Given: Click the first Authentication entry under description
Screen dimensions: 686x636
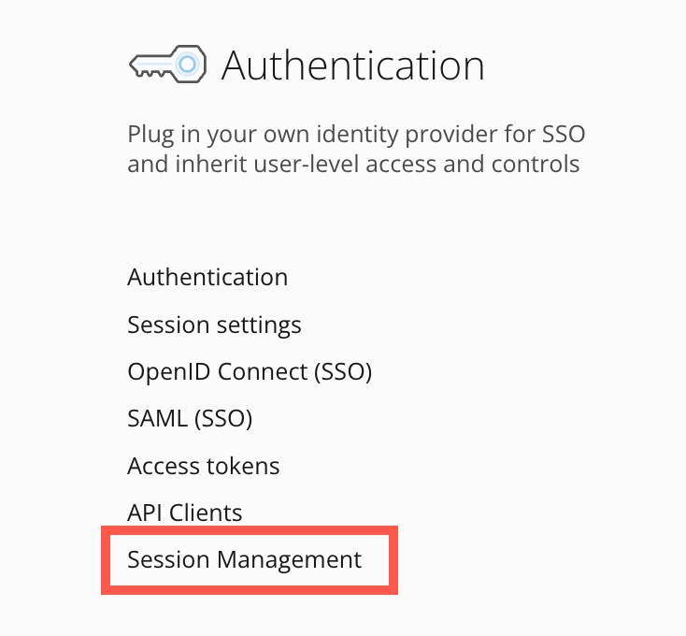Looking at the screenshot, I should pyautogui.click(x=207, y=278).
